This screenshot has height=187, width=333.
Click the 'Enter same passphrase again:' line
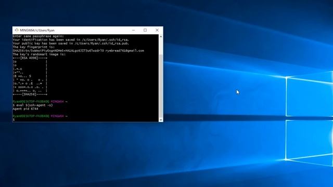click(38, 36)
